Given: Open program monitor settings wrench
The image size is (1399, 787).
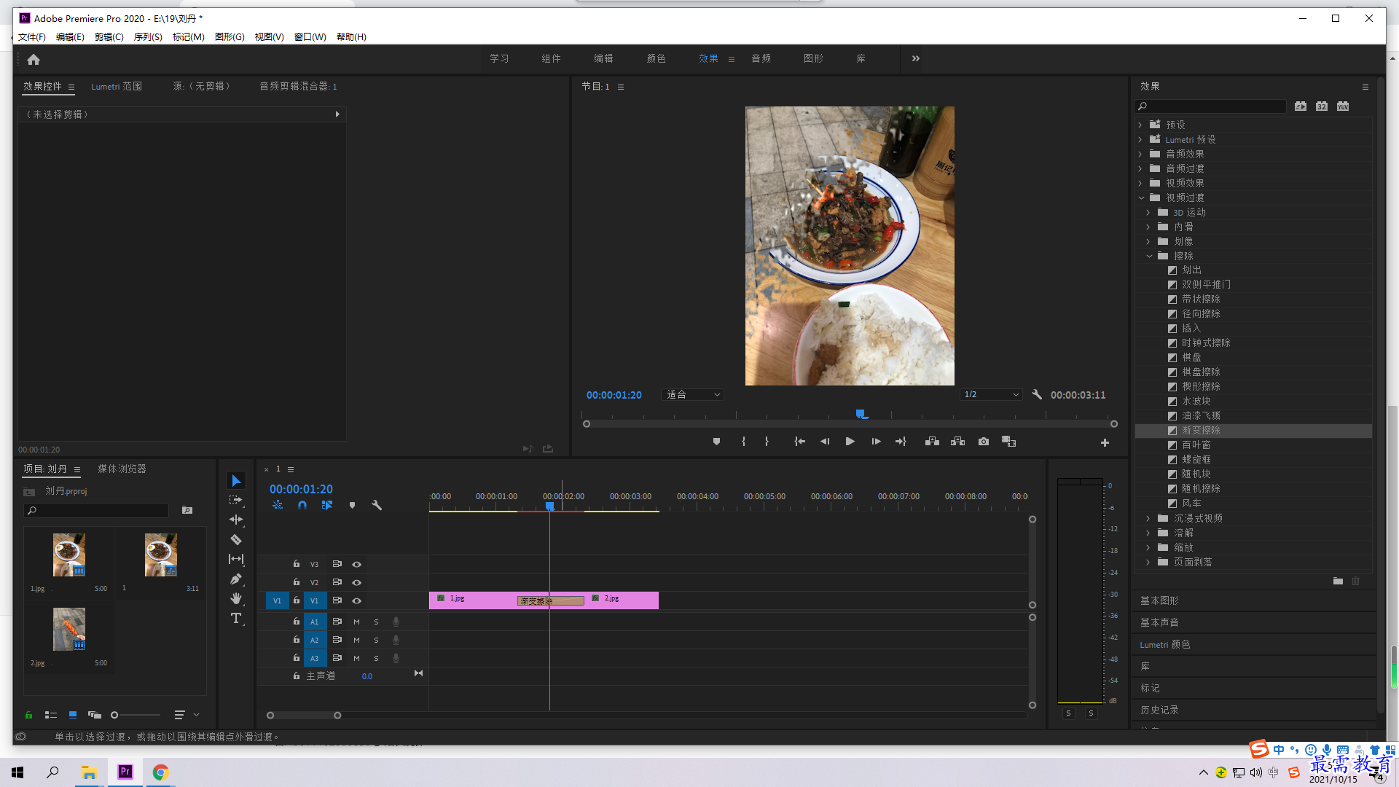Looking at the screenshot, I should point(1037,394).
